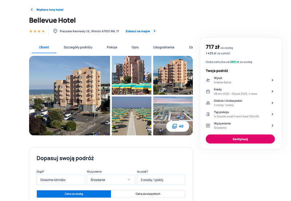Click the cutlery icon for Wyżywienie
The width and height of the screenshot is (291, 201).
point(208,125)
